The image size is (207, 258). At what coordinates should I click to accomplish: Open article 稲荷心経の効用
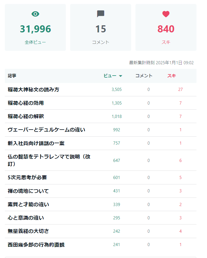26,103
